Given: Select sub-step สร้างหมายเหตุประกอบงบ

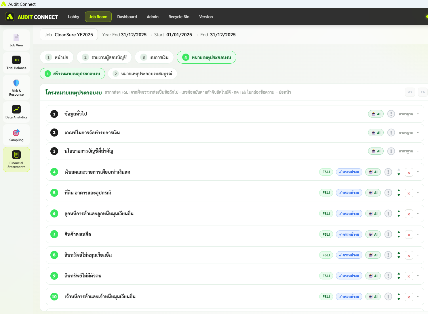Looking at the screenshot, I should point(72,74).
